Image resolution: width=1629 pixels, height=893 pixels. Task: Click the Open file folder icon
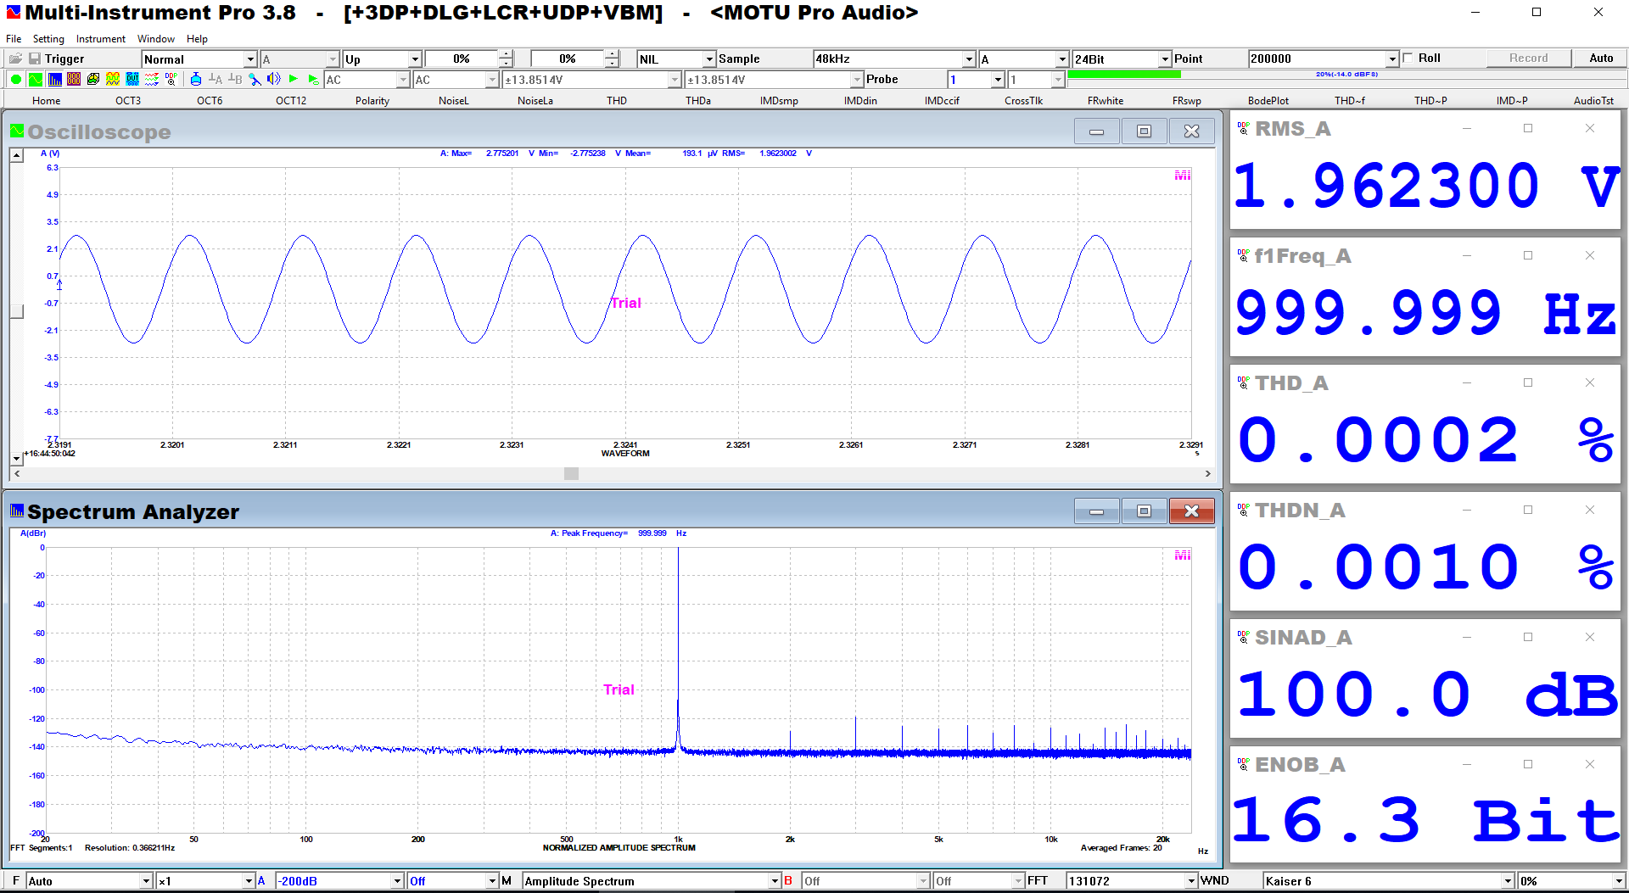[x=15, y=59]
